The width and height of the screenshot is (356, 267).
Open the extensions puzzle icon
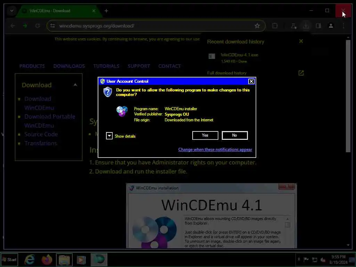275,26
